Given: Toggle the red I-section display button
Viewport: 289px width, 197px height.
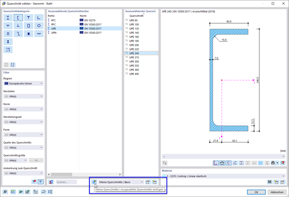Looking at the screenshot, I should click(x=241, y=163).
